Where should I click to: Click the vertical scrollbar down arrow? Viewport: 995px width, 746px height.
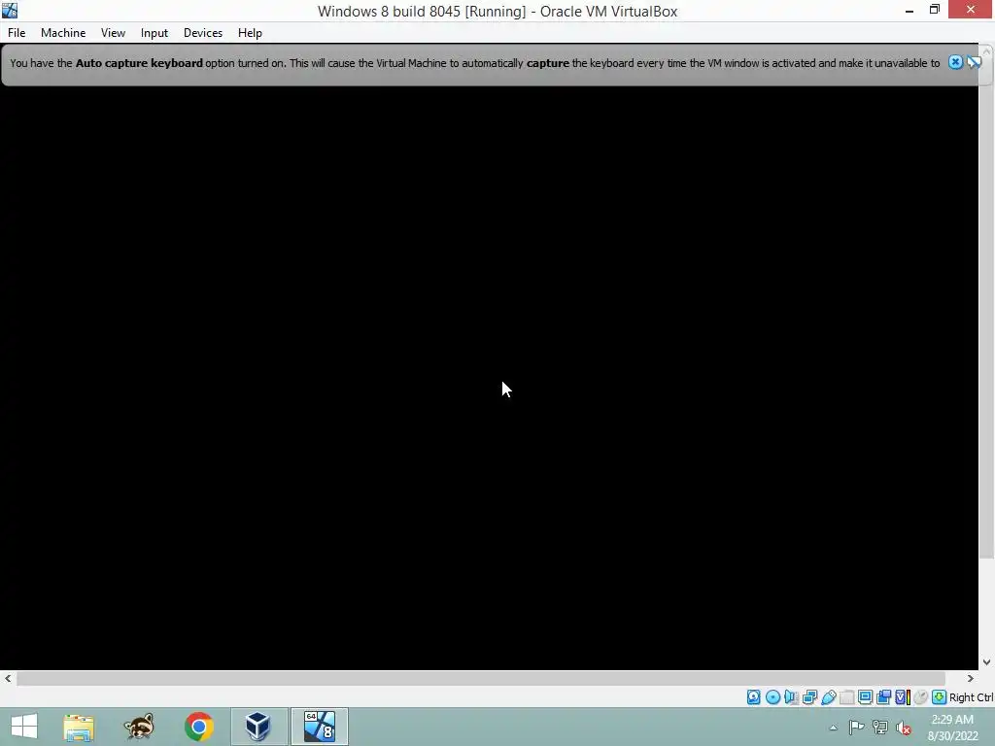point(987,662)
